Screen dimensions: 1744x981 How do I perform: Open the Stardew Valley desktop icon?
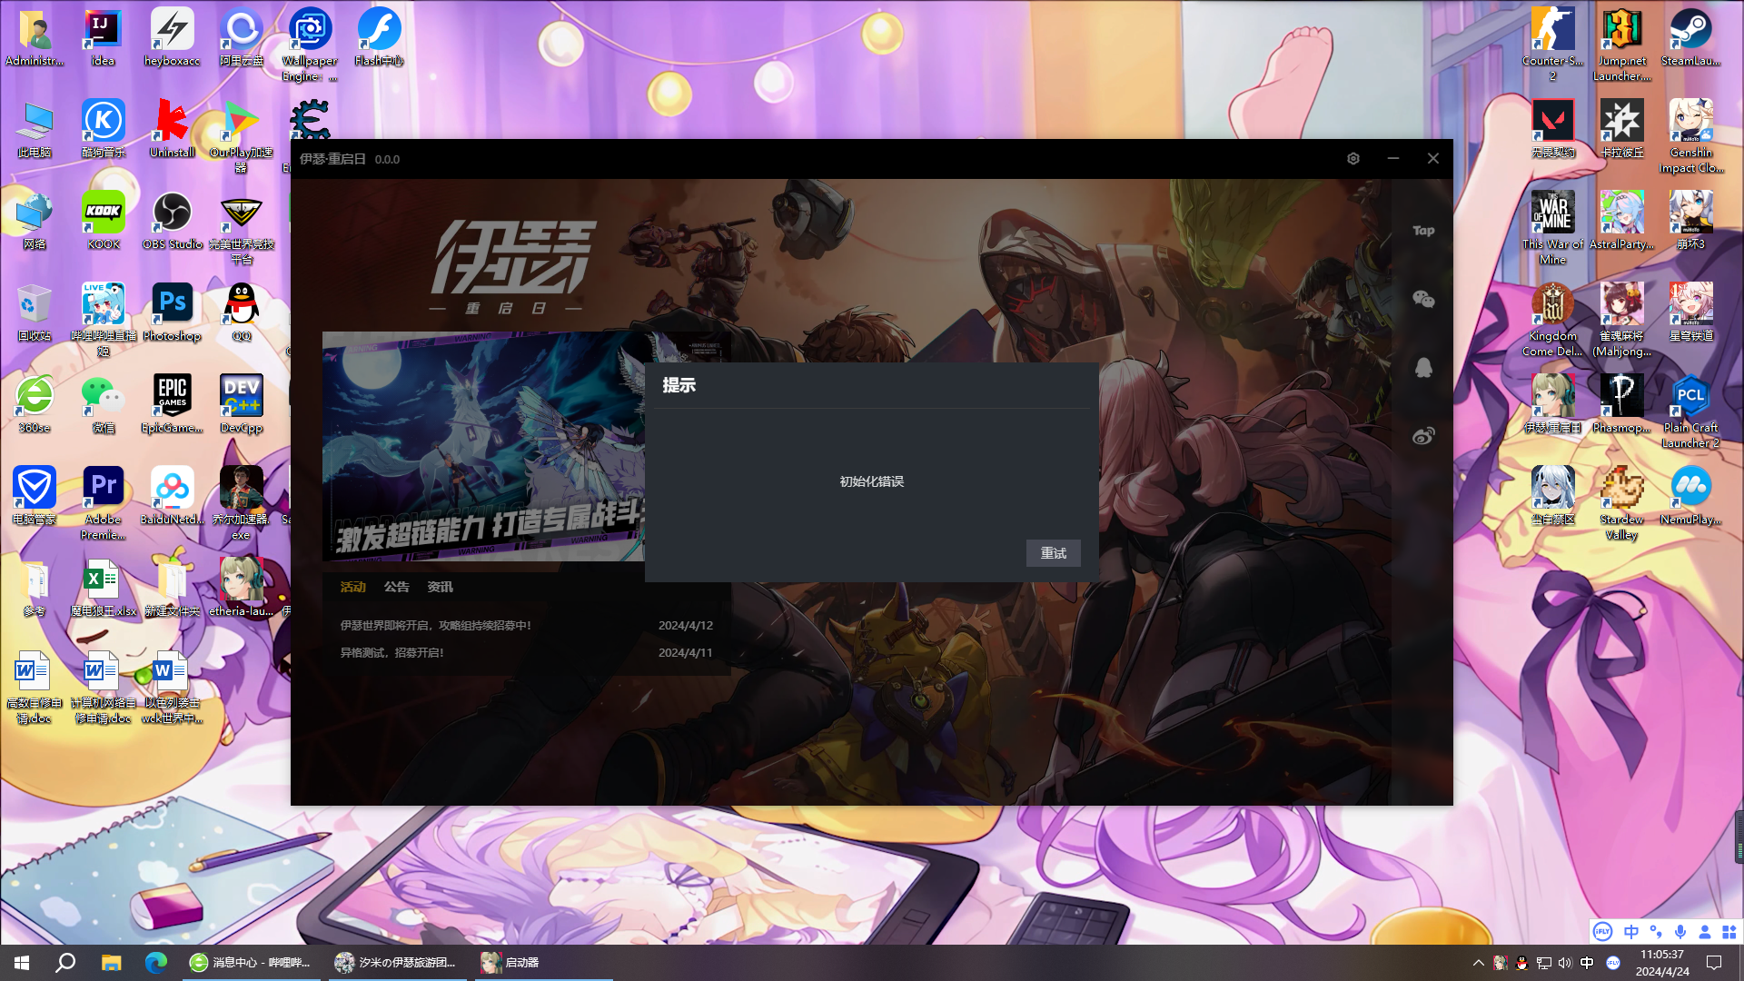point(1621,503)
